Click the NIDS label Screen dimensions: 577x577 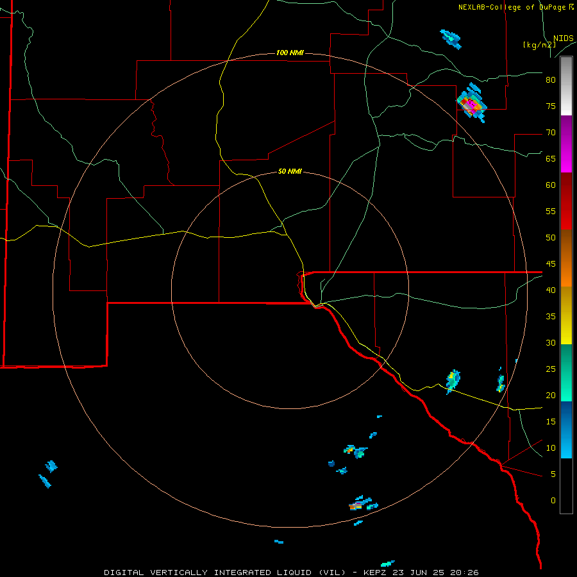click(x=564, y=38)
